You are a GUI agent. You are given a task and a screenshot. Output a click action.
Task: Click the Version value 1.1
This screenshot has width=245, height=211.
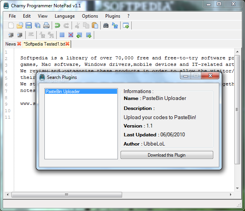click(x=149, y=126)
